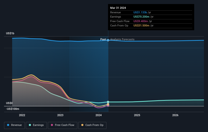Image resolution: width=208 pixels, height=132 pixels.
Task: Click the Cash From Op data point marker
Action: (108, 104)
